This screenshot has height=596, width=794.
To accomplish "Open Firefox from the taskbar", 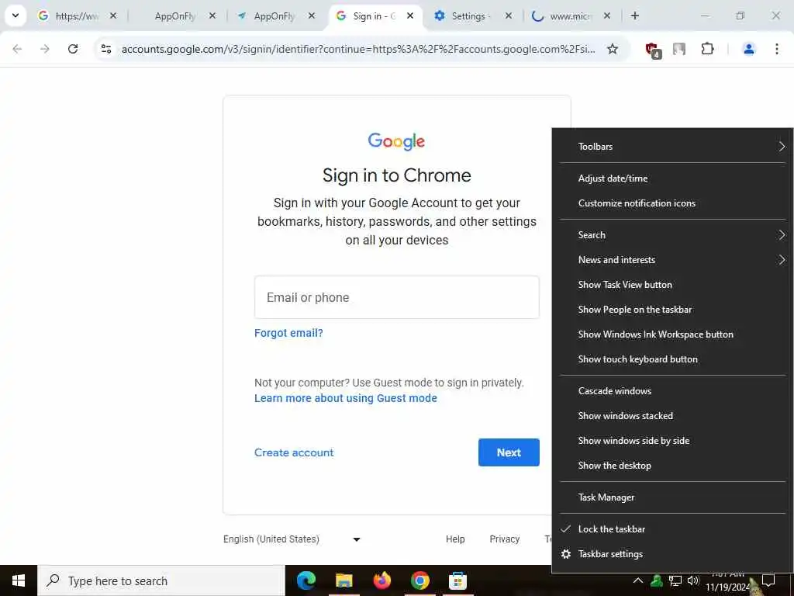I will (381, 580).
